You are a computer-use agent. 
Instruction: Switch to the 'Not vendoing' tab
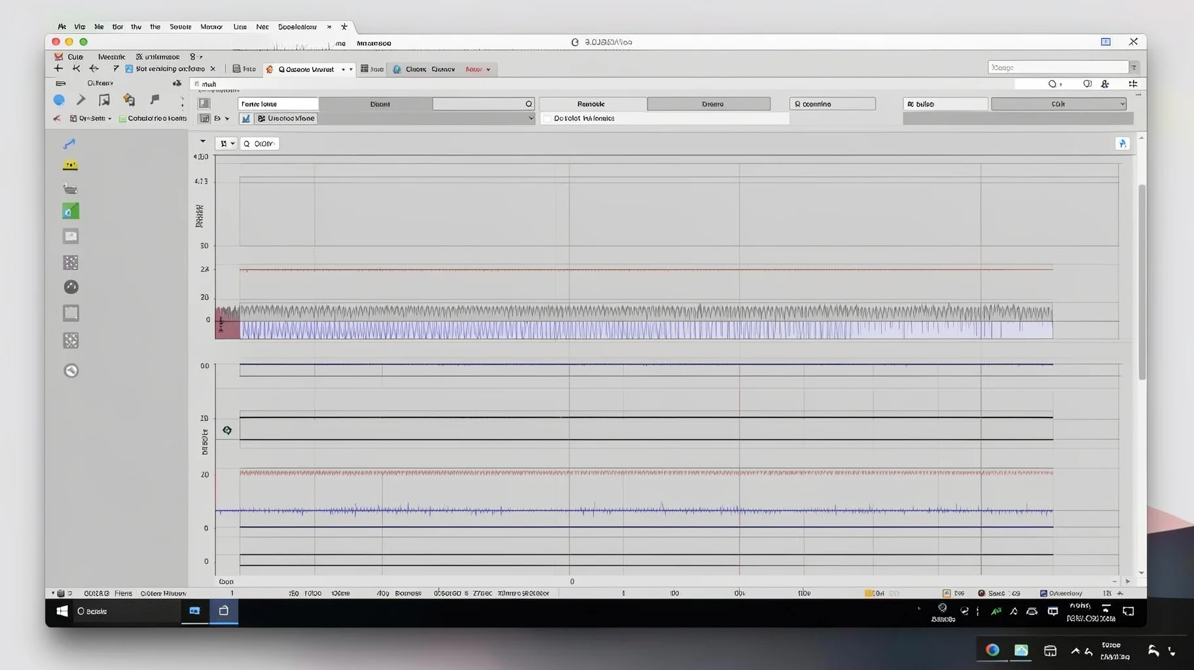click(170, 69)
